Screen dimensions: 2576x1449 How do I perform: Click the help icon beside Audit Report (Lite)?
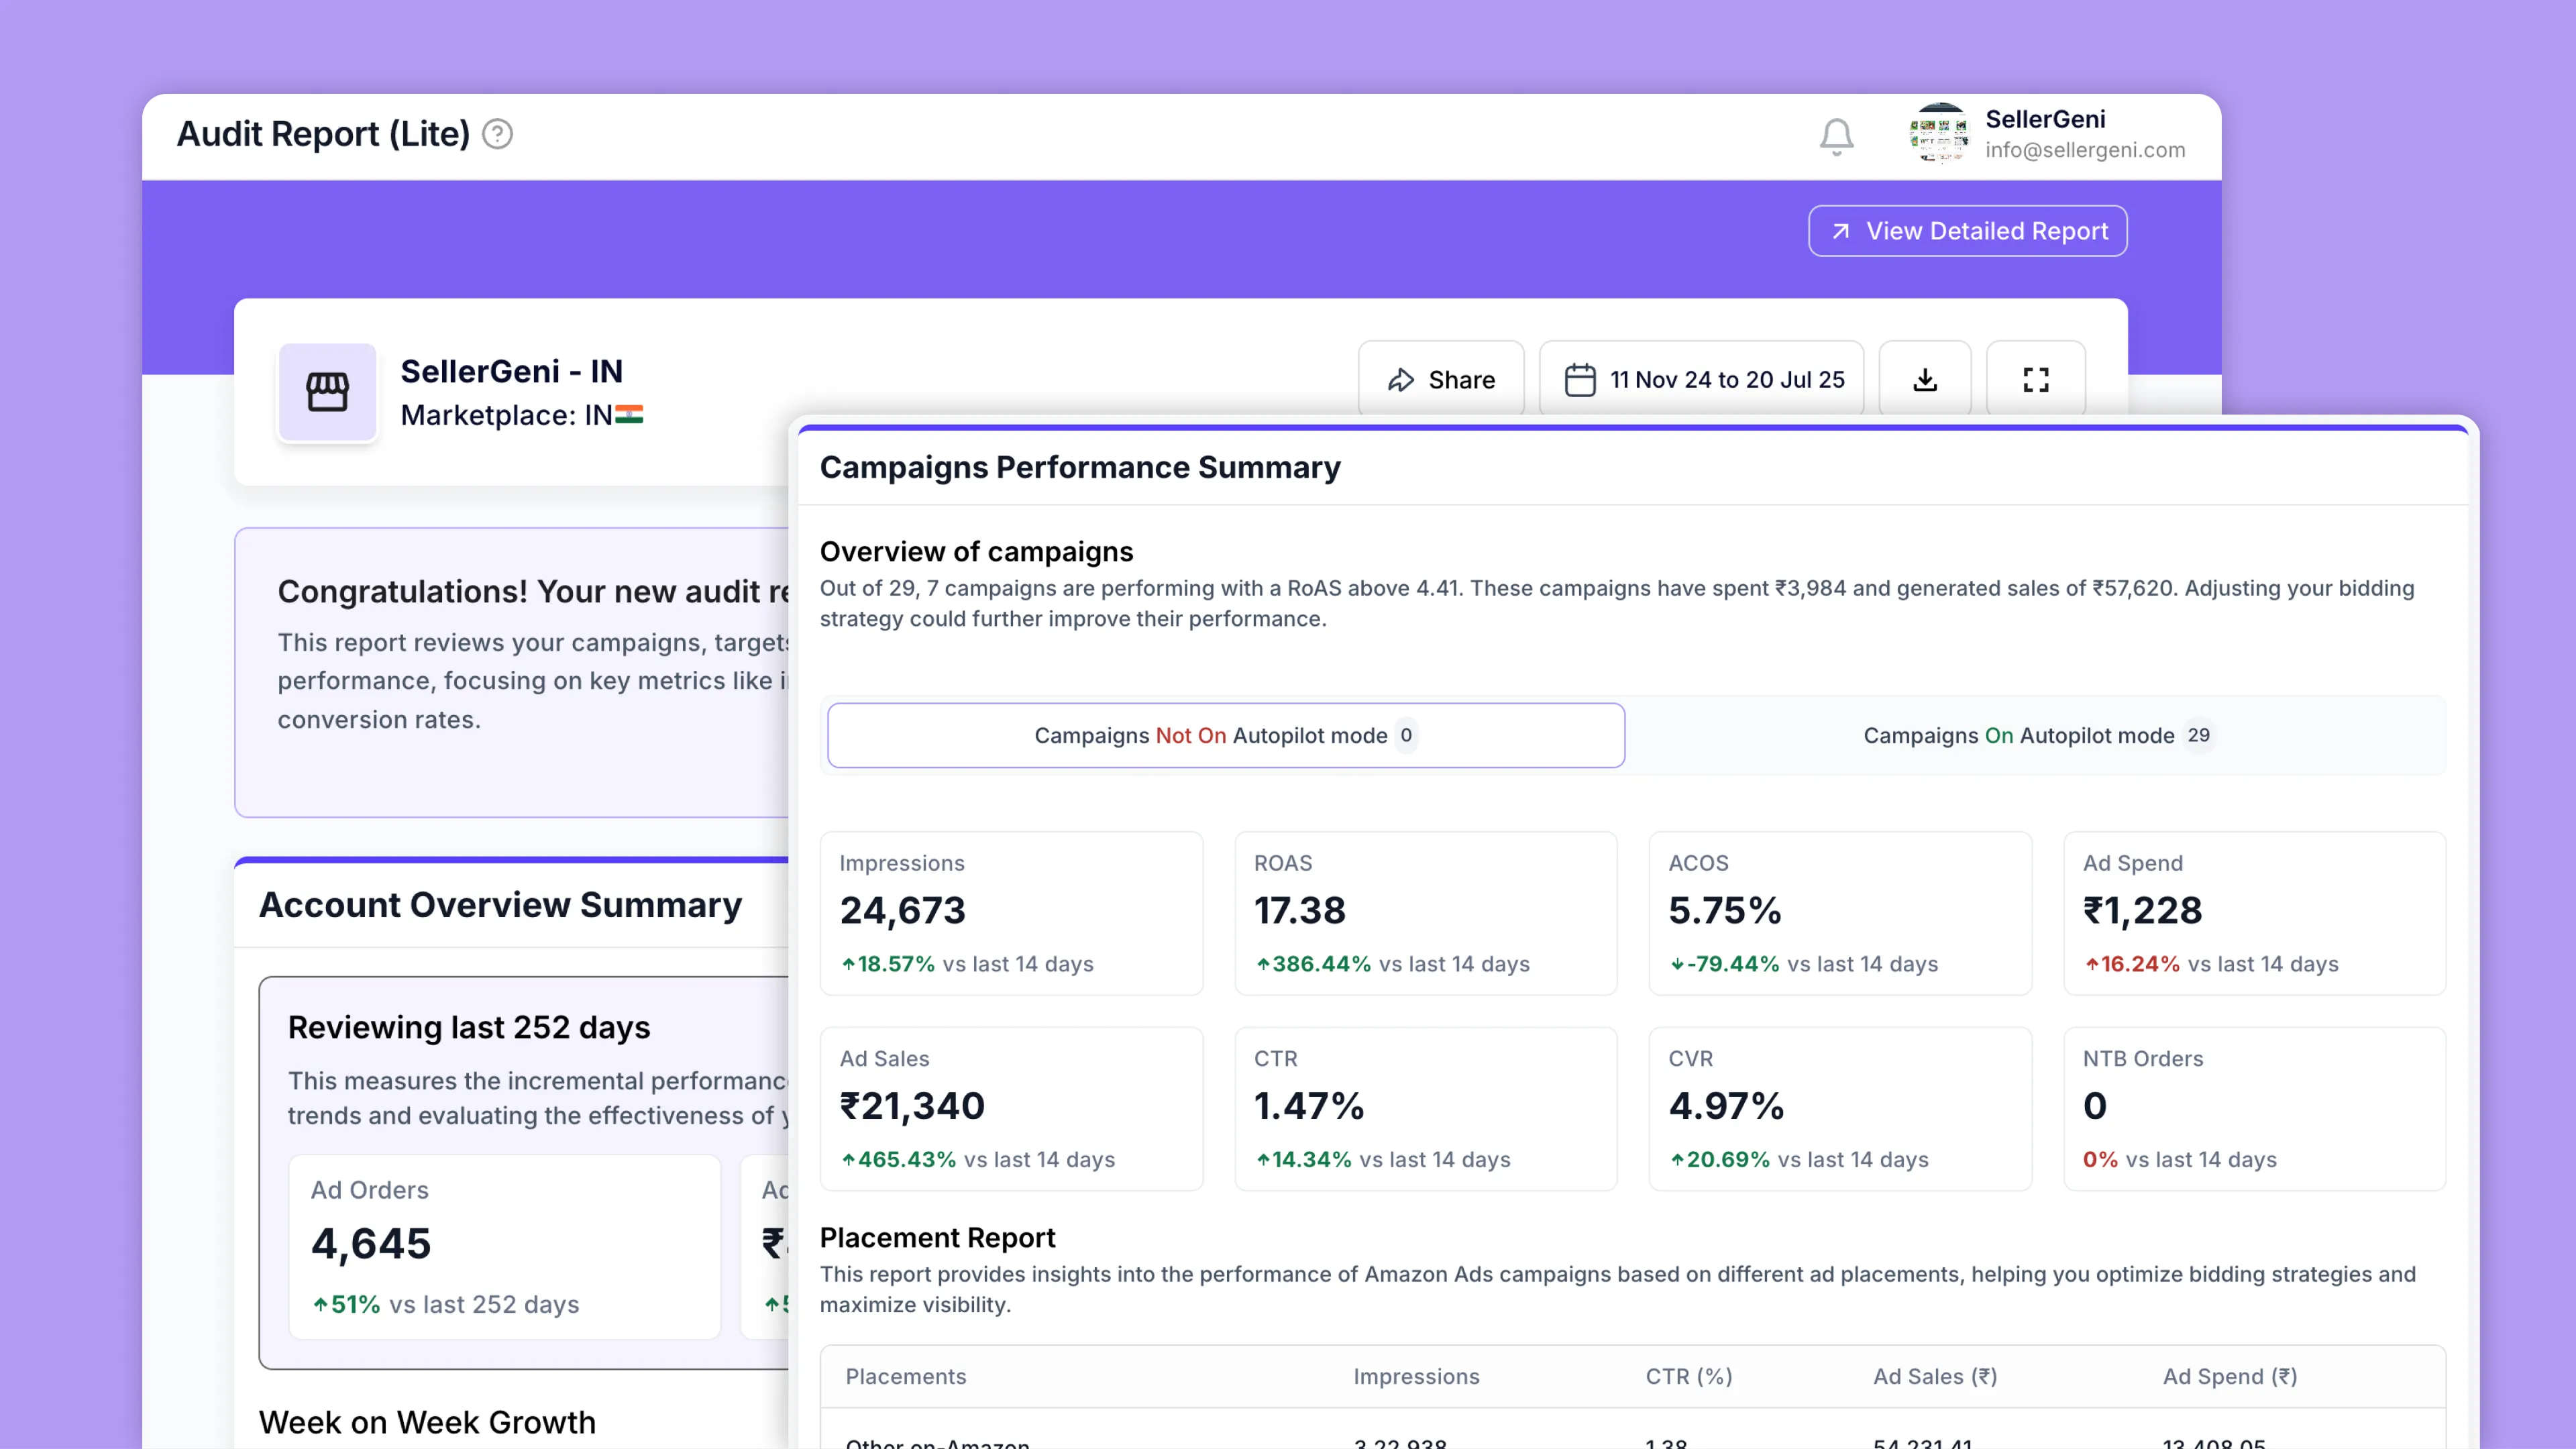[497, 134]
